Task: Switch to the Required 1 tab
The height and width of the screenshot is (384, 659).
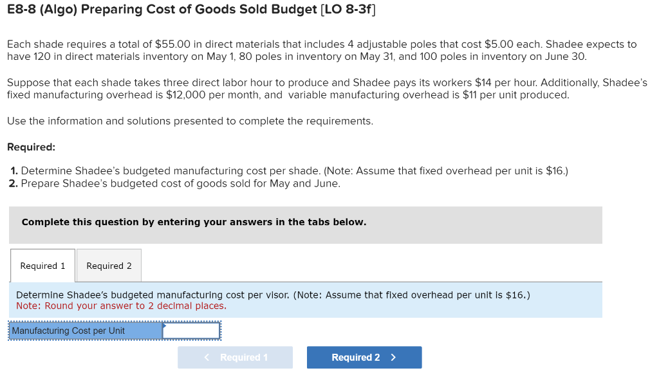Action: click(42, 265)
